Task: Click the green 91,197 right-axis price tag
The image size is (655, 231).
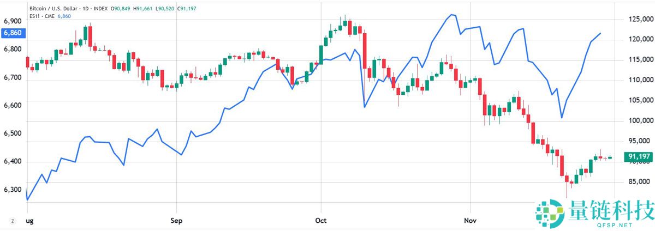Action: 638,157
